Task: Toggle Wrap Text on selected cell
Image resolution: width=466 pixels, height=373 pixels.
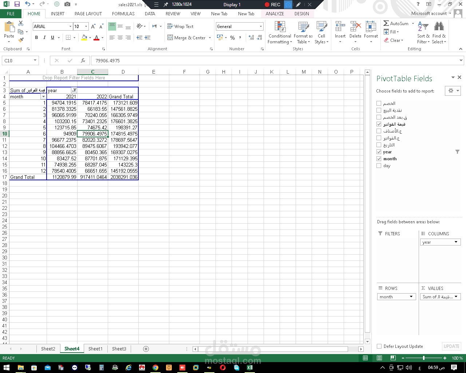Action: click(x=181, y=26)
